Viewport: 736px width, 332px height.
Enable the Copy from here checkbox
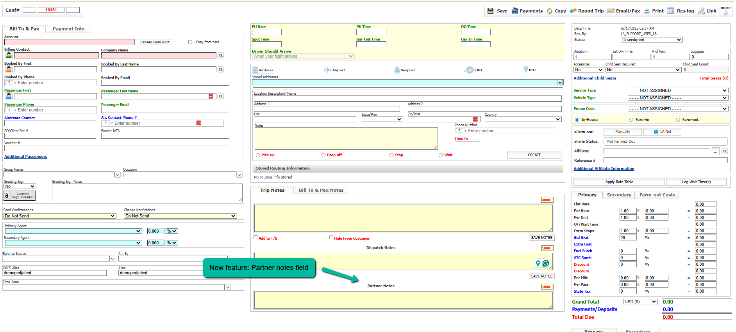pos(190,42)
